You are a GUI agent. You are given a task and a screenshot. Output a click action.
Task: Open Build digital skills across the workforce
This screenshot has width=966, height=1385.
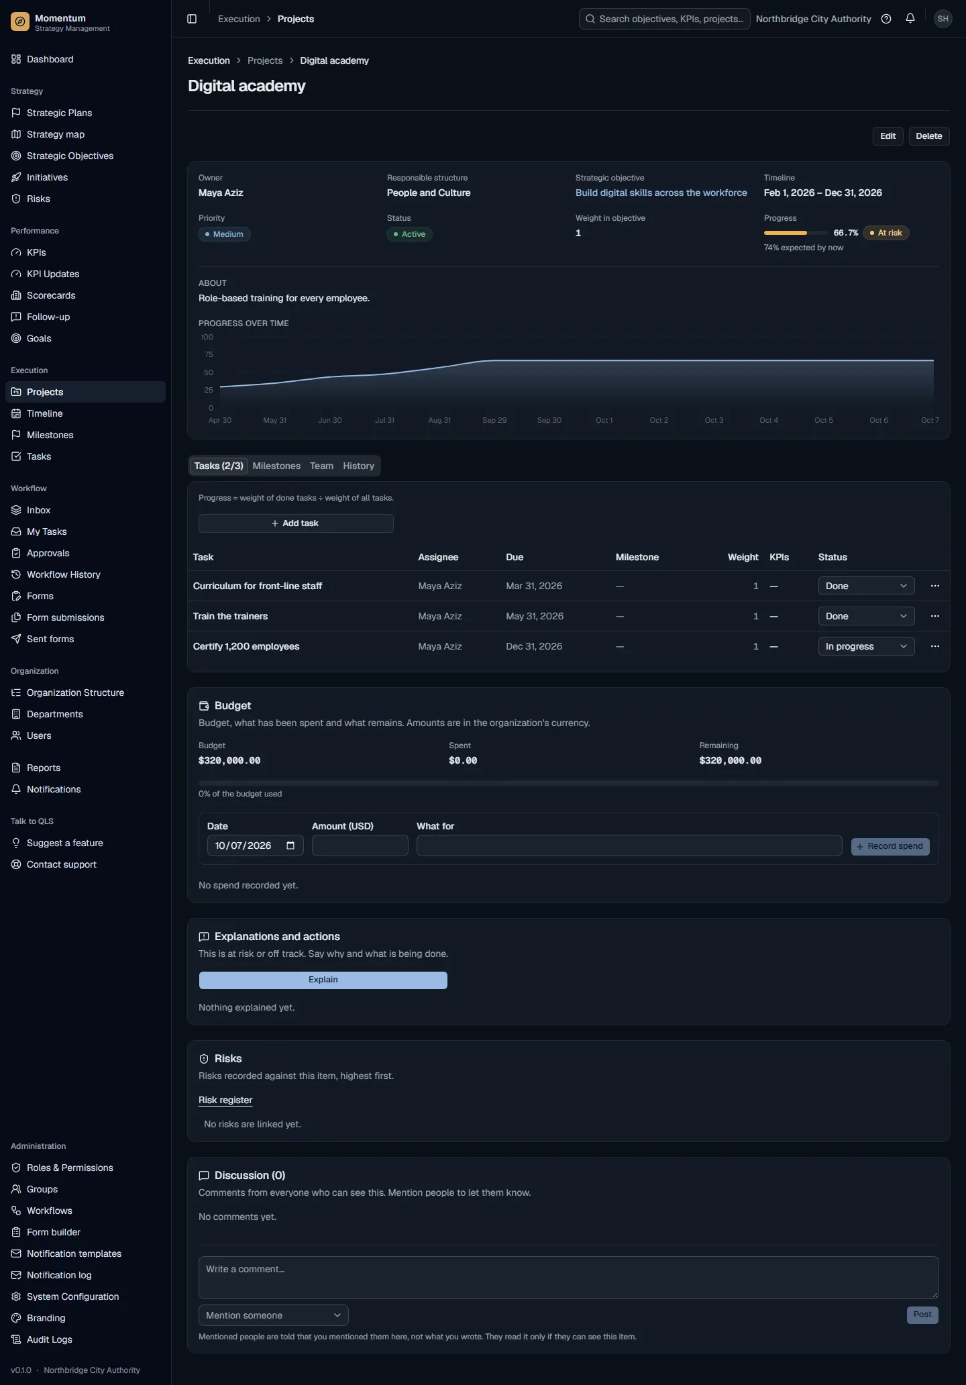pos(661,193)
